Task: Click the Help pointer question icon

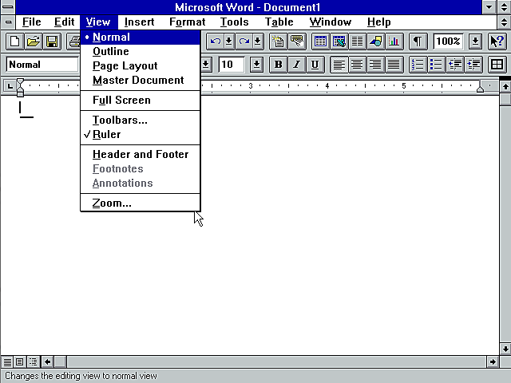Action: point(497,41)
